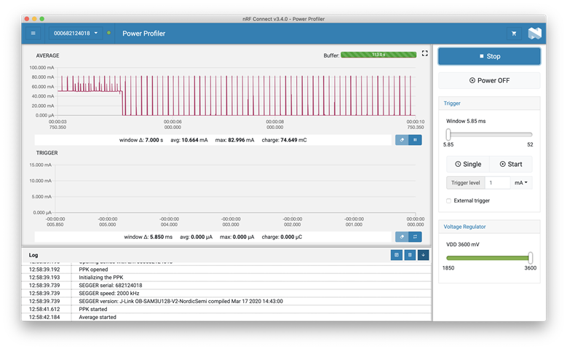Start the trigger
This screenshot has width=567, height=349.
click(x=511, y=164)
